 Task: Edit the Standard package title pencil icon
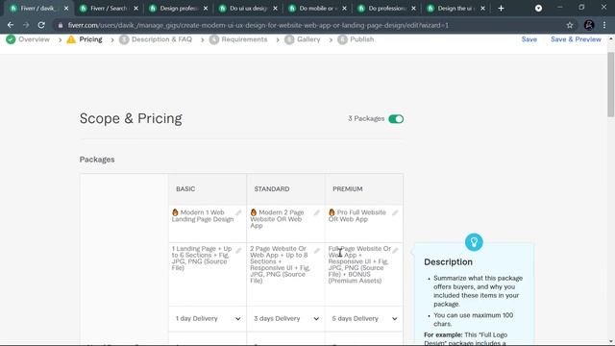click(x=317, y=212)
